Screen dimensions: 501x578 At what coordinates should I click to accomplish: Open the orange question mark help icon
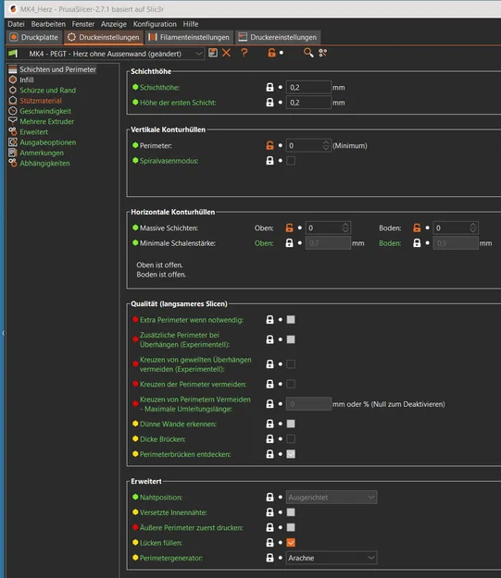click(244, 53)
